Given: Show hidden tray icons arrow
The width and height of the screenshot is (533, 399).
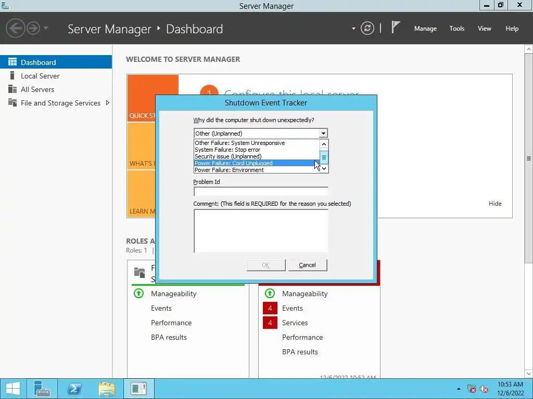Looking at the screenshot, I should click(459, 389).
